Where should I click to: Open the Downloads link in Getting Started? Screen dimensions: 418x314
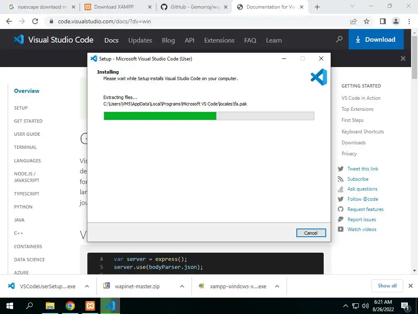pos(354,143)
